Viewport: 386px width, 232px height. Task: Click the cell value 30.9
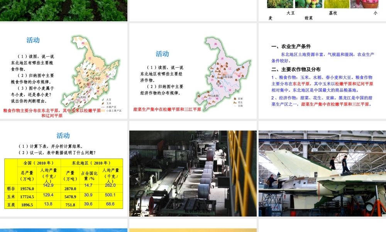click(88, 195)
